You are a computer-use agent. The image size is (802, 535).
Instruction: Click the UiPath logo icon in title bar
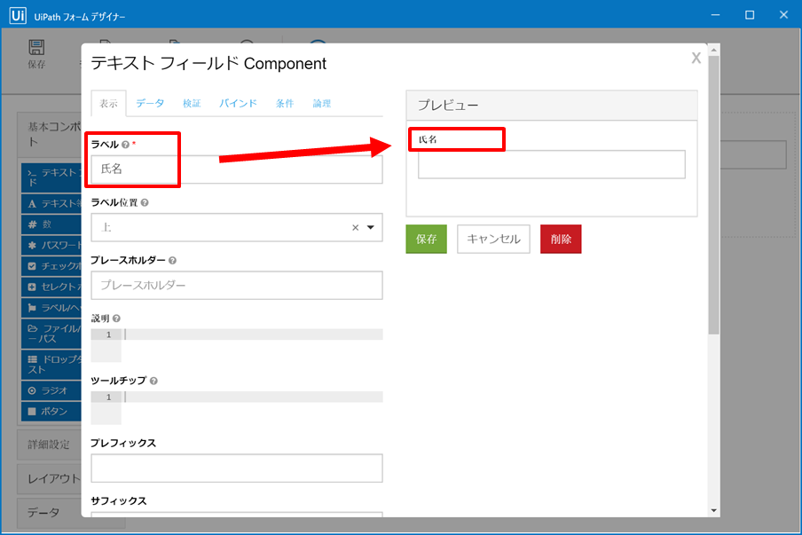click(18, 15)
